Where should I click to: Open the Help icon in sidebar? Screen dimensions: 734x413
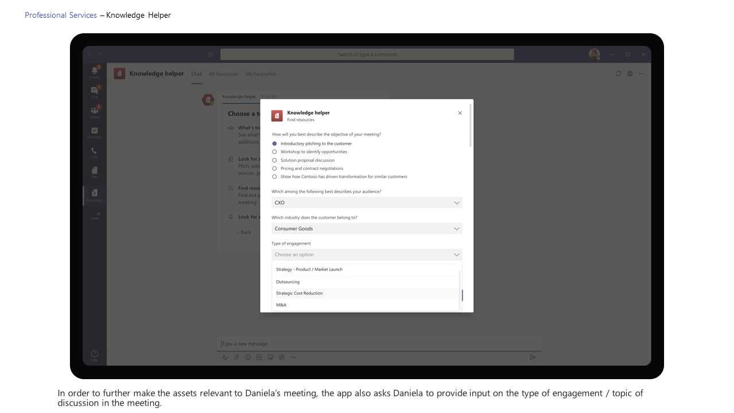pos(95,355)
